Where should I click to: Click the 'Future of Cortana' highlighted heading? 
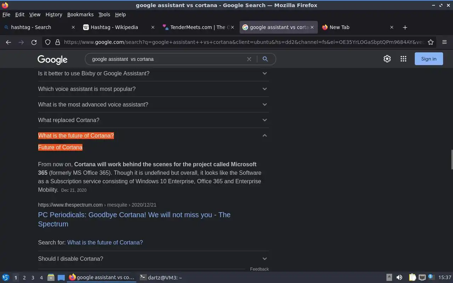[x=60, y=147]
